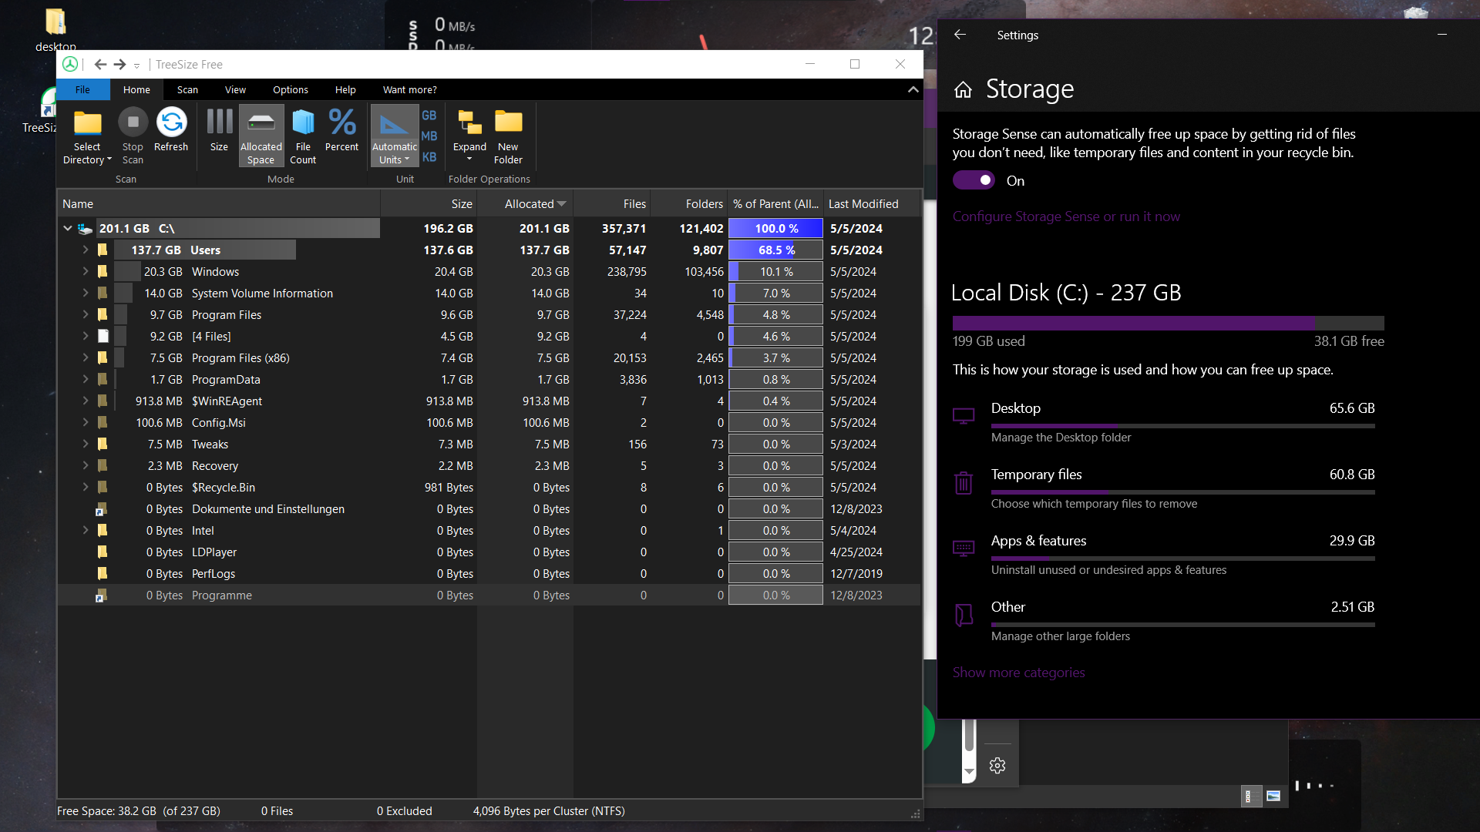
Task: Refresh the TreeSize scan
Action: [171, 129]
